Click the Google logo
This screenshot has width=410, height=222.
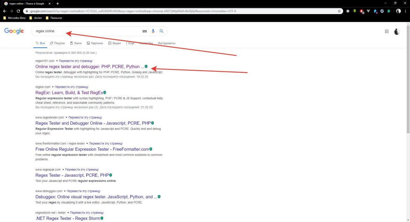point(14,31)
